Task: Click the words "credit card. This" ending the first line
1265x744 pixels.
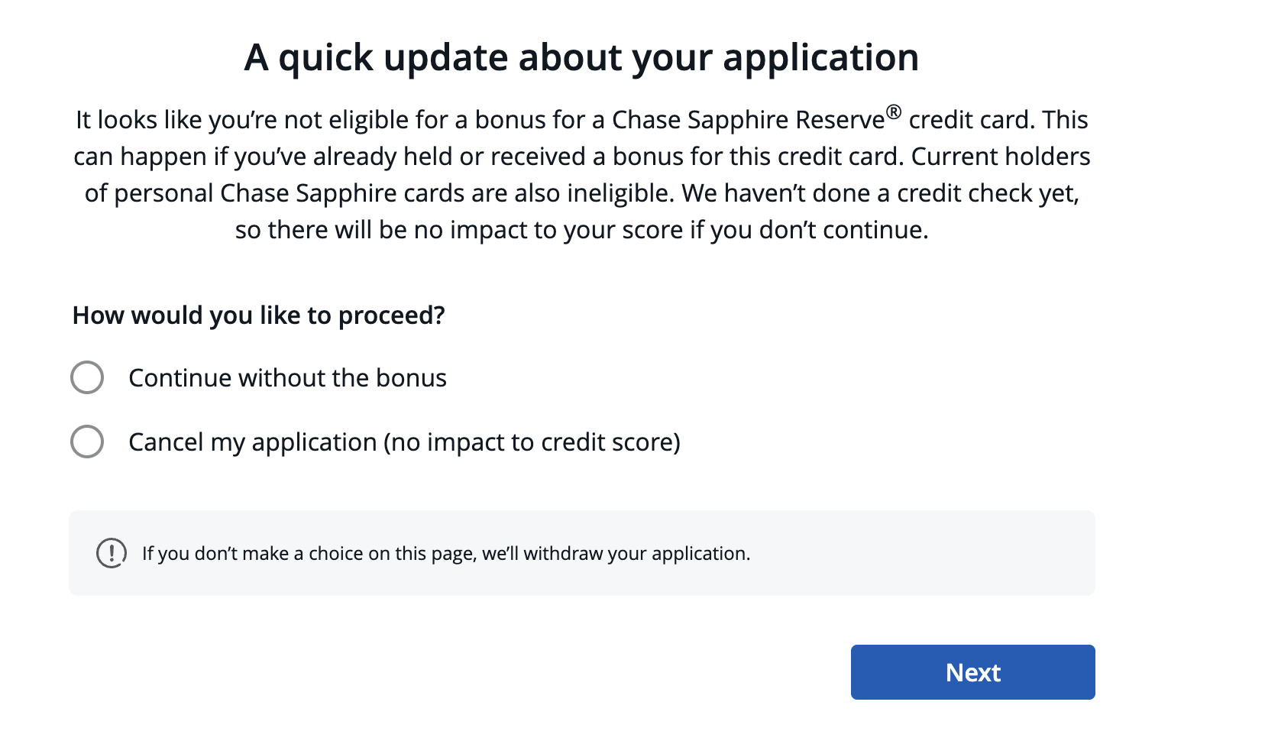Action: 998,120
